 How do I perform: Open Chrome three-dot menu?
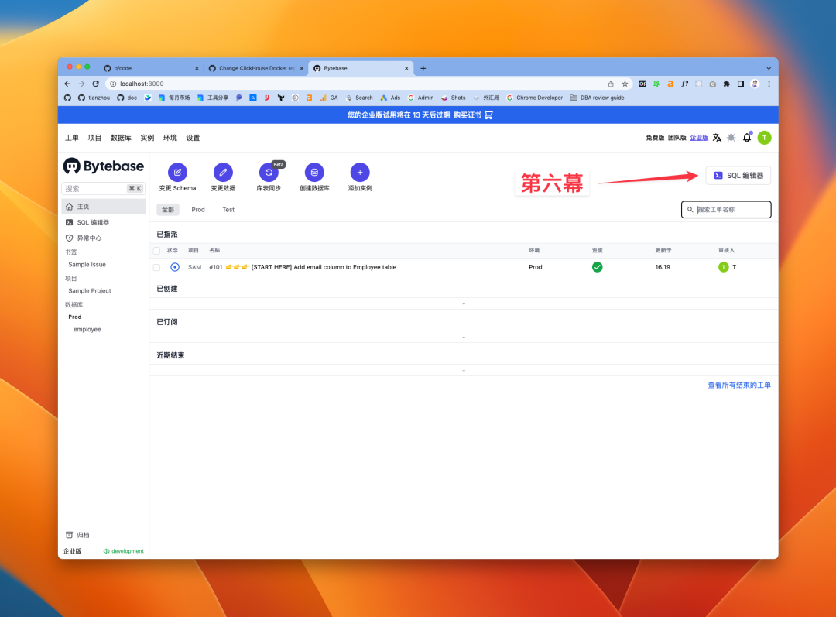pos(769,84)
